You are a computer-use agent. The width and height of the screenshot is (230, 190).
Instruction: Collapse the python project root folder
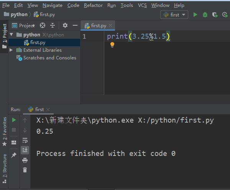(x=11, y=35)
